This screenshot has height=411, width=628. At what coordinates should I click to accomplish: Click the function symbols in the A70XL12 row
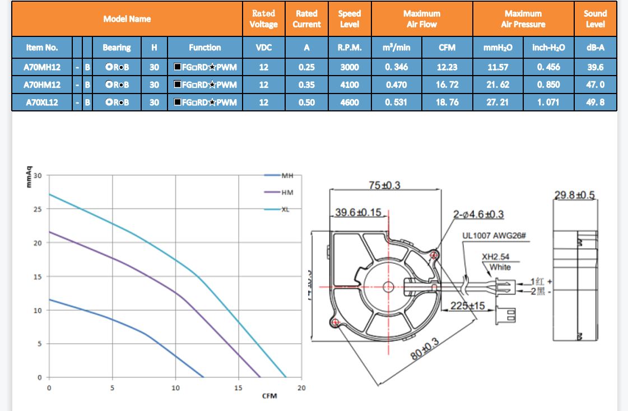(205, 102)
